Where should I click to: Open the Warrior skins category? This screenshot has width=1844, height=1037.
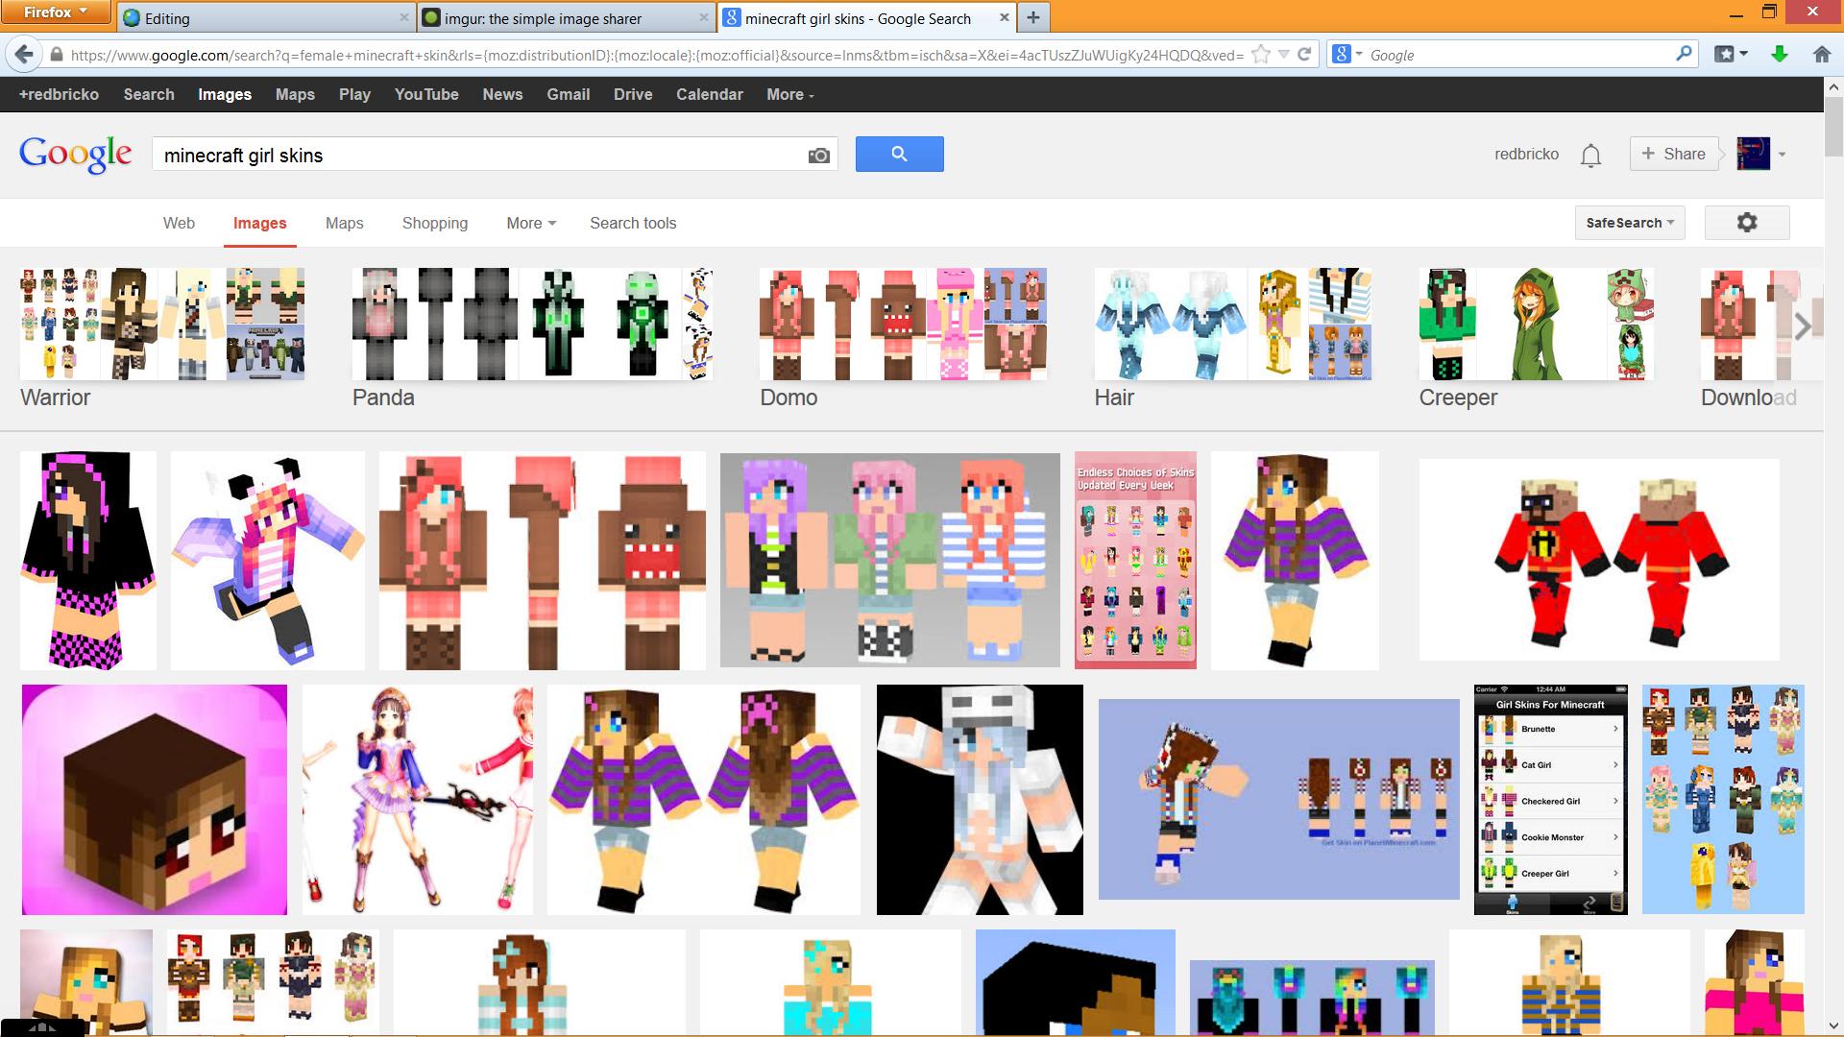[162, 338]
